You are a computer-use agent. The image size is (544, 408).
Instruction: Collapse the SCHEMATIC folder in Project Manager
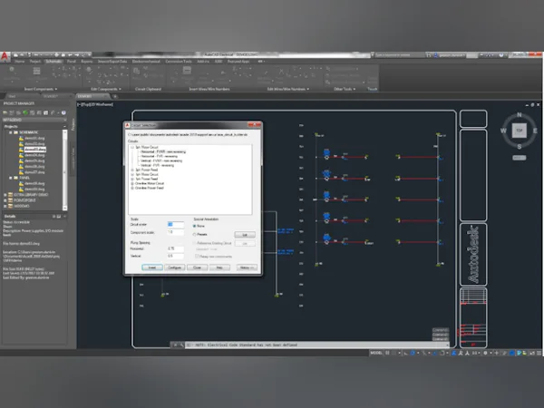coord(10,132)
